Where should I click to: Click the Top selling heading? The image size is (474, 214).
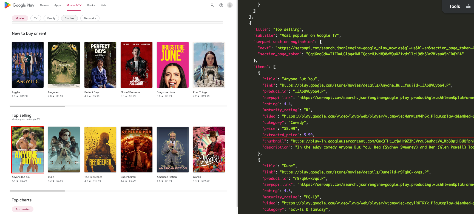22,115
